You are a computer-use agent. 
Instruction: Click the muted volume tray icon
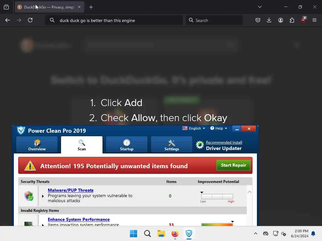284,233
